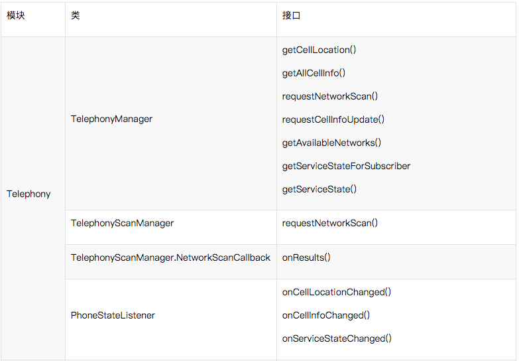Screen dimensions: 519x361
Task: Click the PhoneStateListener class name
Action: 113,315
